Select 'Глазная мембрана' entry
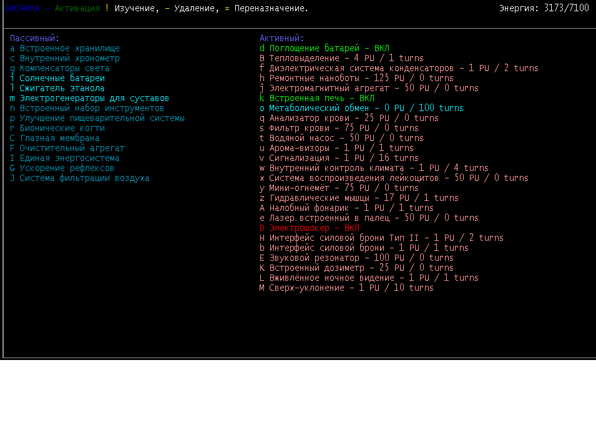596x443 pixels. (x=55, y=138)
